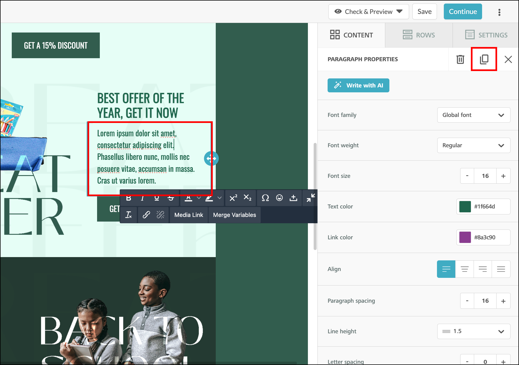This screenshot has height=365, width=519.
Task: Set alignment to center
Action: pyautogui.click(x=464, y=269)
